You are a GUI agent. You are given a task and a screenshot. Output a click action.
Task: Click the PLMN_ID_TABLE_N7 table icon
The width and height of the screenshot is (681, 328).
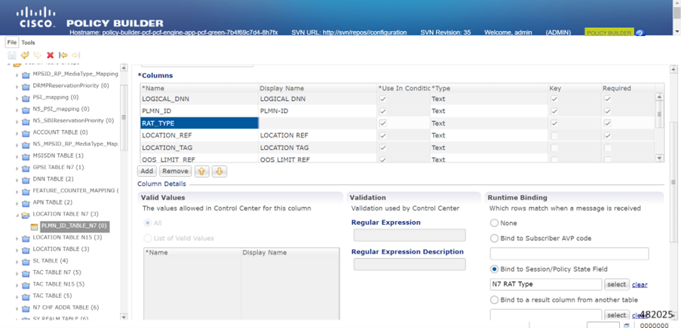pos(34,226)
